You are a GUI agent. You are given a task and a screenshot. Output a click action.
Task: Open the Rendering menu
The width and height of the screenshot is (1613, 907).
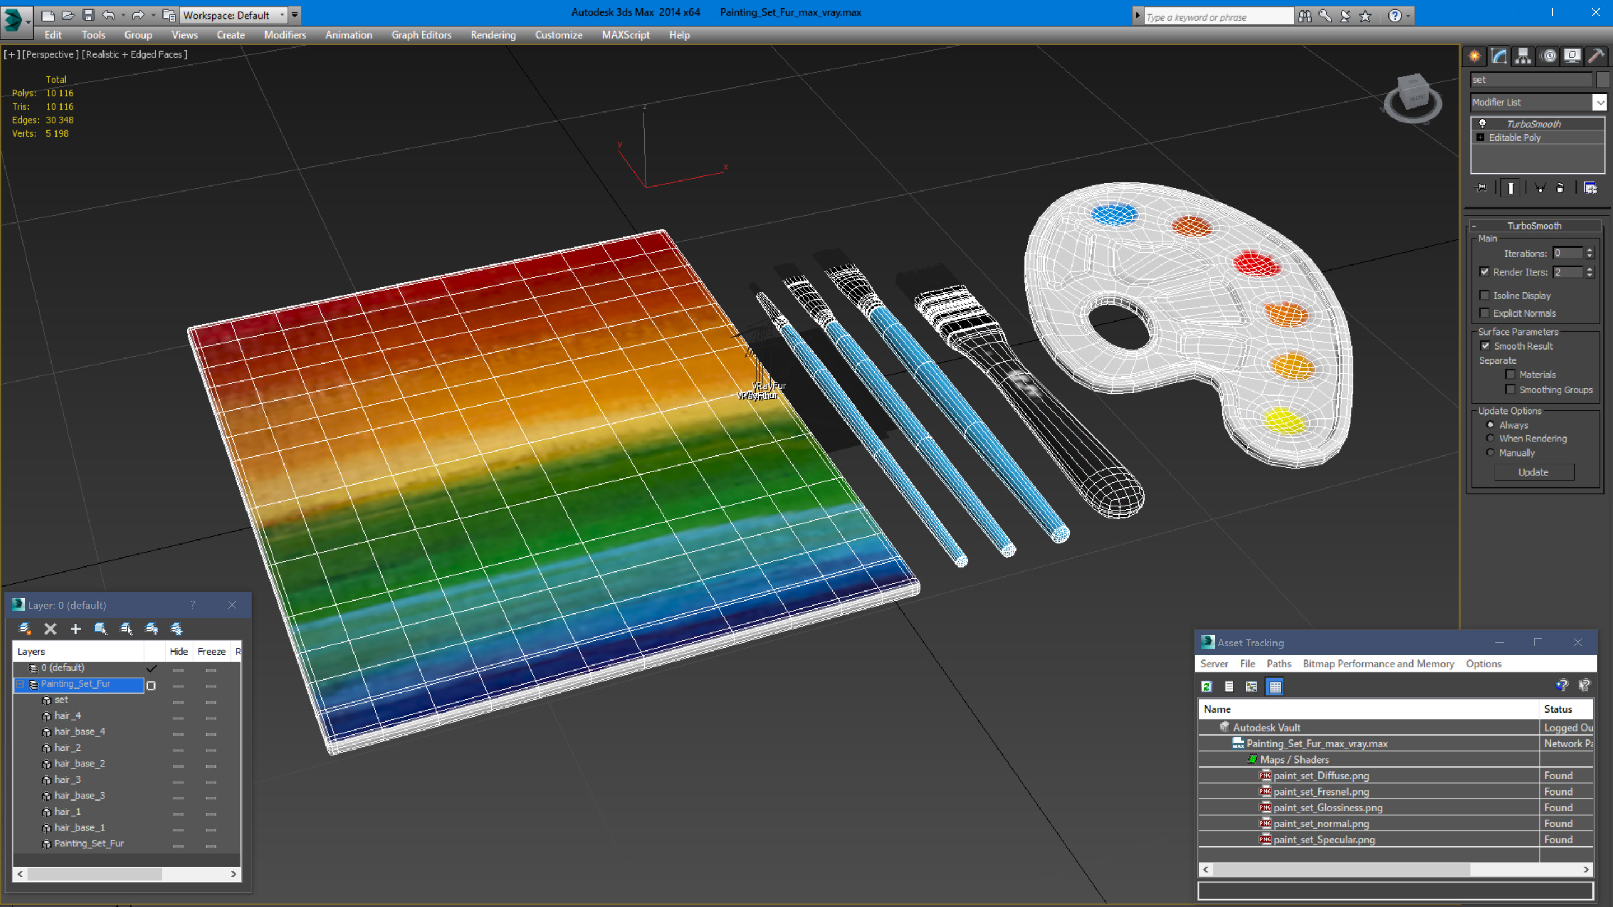493,35
